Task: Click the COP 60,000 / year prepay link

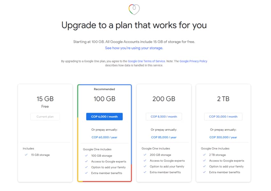Action: click(104, 137)
